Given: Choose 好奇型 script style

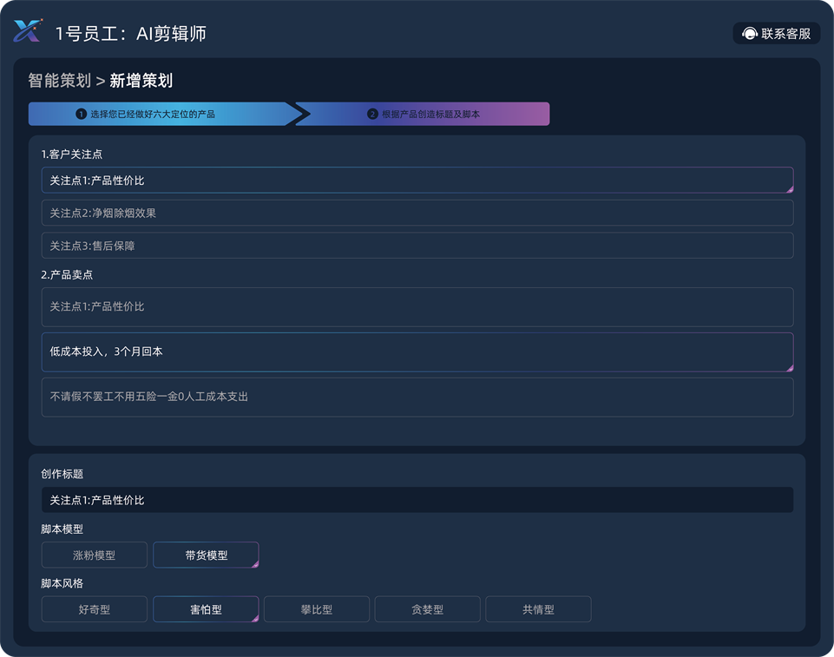Looking at the screenshot, I should [x=94, y=609].
